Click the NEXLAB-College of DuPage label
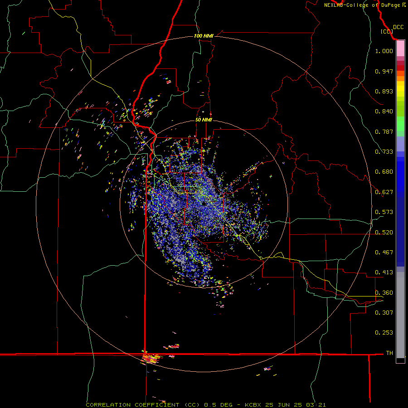408x408 pixels. coord(362,5)
